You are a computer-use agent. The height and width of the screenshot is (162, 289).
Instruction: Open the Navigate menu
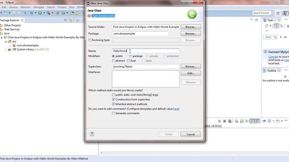(39, 7)
